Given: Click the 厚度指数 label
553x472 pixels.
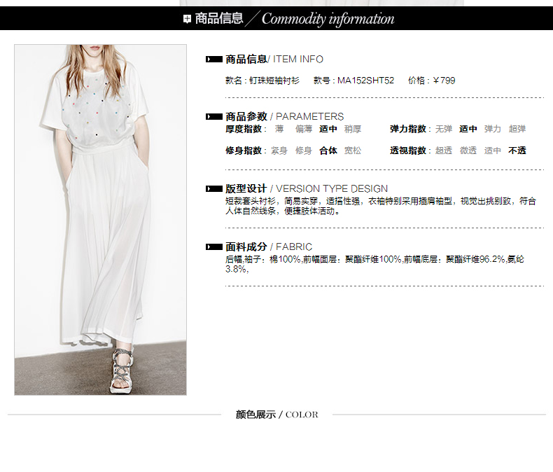Looking at the screenshot, I should coord(244,129).
